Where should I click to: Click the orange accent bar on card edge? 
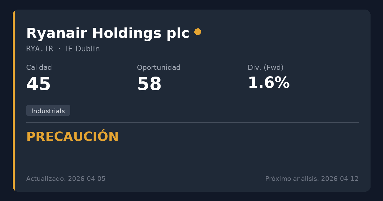click(x=14, y=100)
